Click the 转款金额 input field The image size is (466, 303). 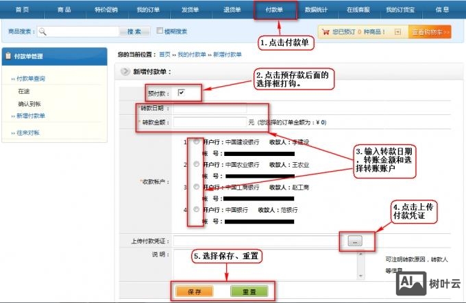[210, 122]
